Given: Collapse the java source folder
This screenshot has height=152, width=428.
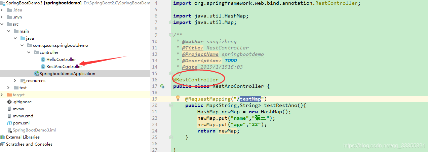Looking at the screenshot, I should 15,38.
